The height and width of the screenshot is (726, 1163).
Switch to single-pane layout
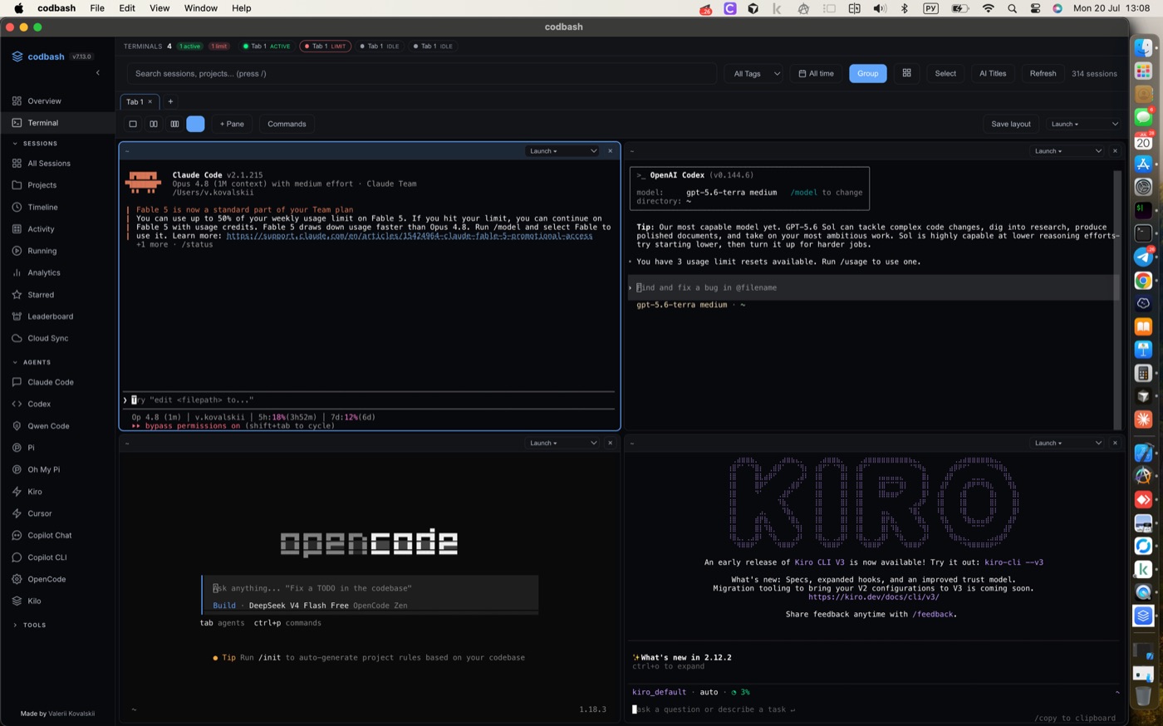coord(133,124)
